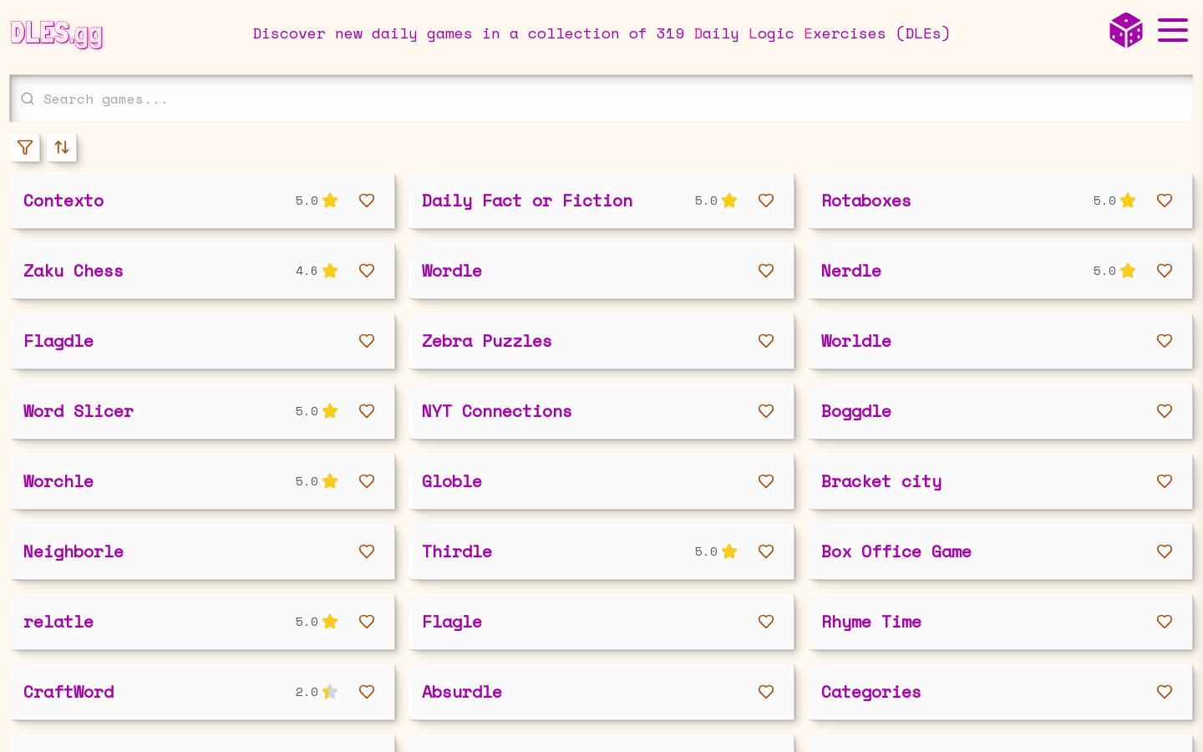Click the star rating for Nerdle

(x=1128, y=271)
